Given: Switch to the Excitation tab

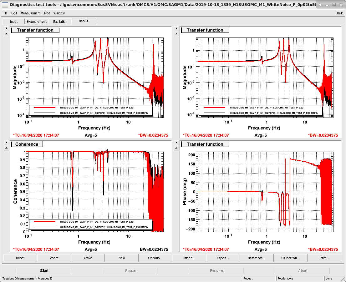Looking at the screenshot, I should (x=60, y=21).
